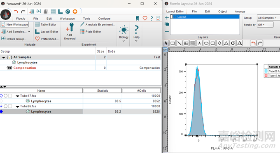Click the cyan Tube26 legend color swatch
Screen dimensions: 280x153
click(266, 71)
